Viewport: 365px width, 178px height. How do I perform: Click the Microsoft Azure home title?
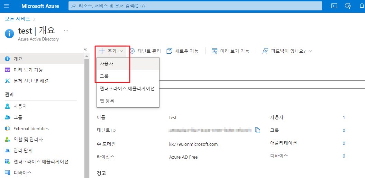click(40, 6)
